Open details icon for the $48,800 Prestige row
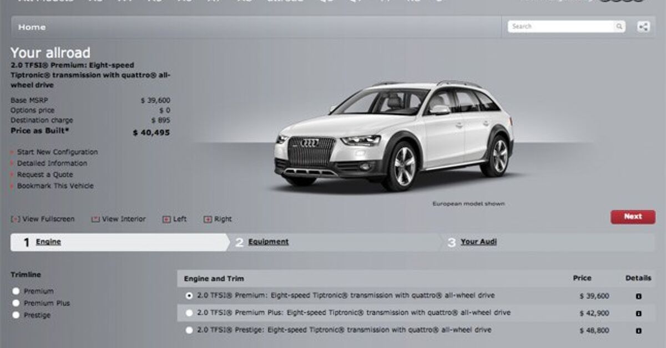This screenshot has height=348, width=666. (x=638, y=331)
